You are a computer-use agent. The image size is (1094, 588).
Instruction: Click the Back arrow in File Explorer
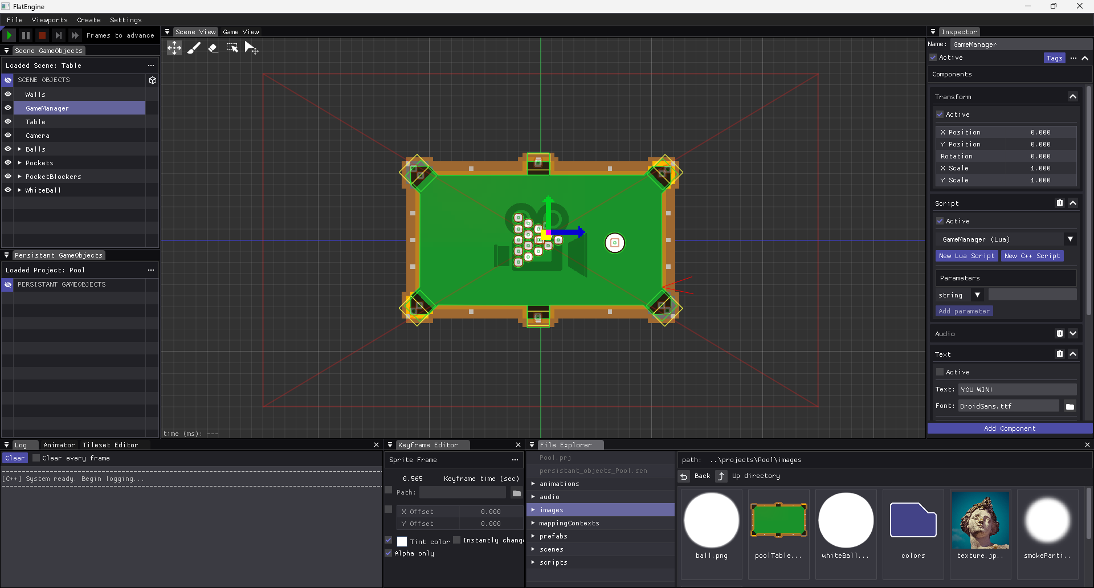[684, 476]
